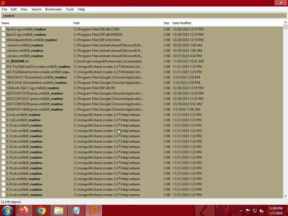The height and width of the screenshot is (216, 288).
Task: Click date 11/20/2023 10:32 AM
Action: tap(188, 61)
